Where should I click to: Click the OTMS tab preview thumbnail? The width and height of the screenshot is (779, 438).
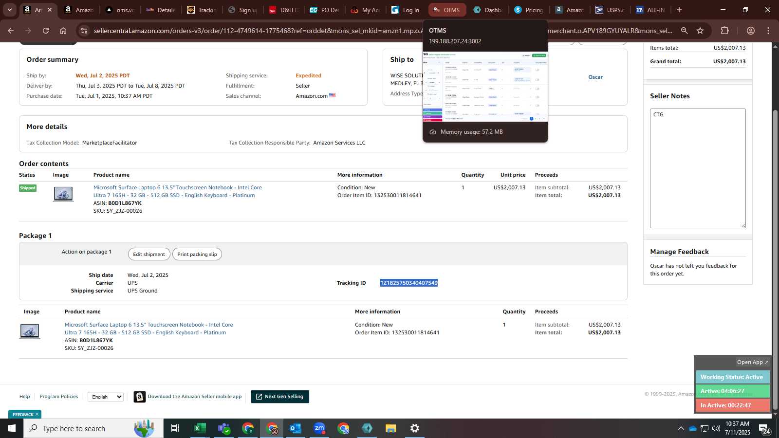click(485, 87)
